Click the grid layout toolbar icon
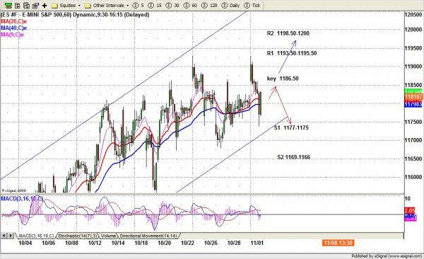The image size is (424, 259). point(17,6)
